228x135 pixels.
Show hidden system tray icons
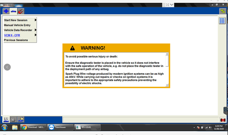click(x=194, y=128)
